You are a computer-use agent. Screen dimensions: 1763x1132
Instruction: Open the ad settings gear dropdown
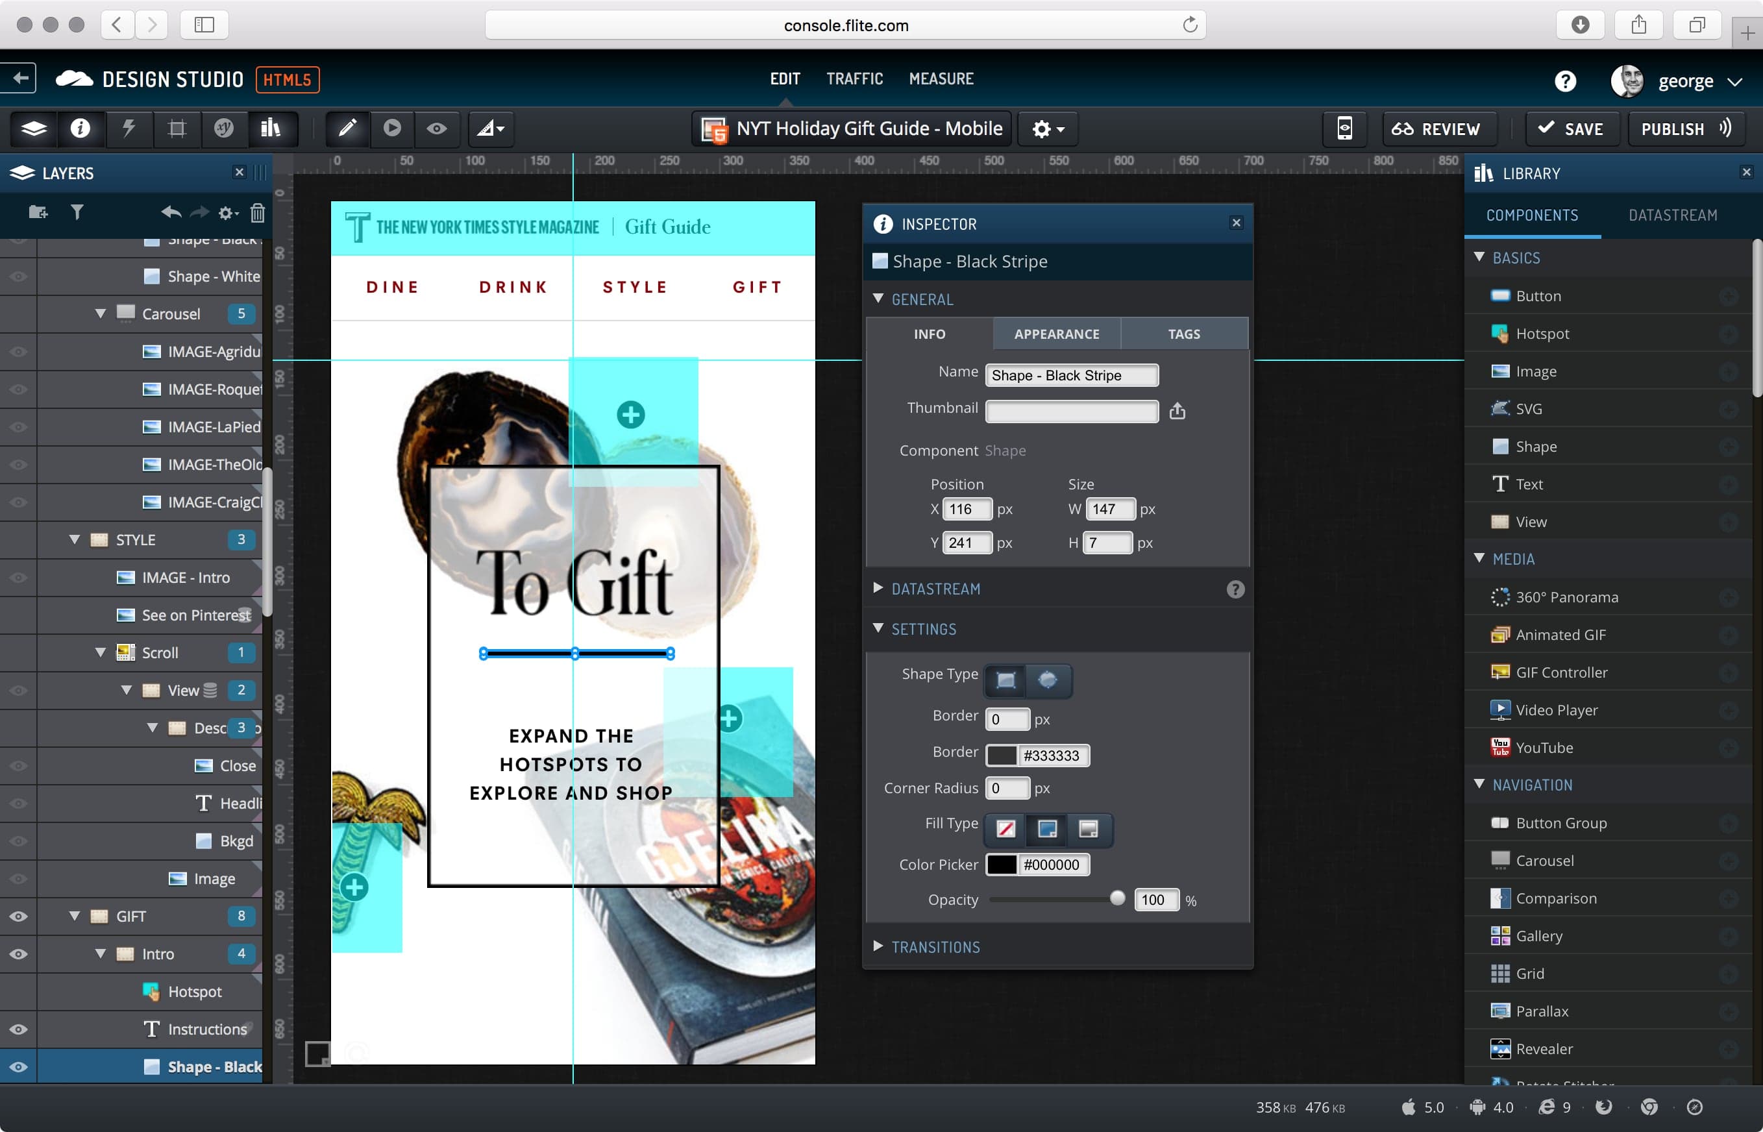(1048, 129)
